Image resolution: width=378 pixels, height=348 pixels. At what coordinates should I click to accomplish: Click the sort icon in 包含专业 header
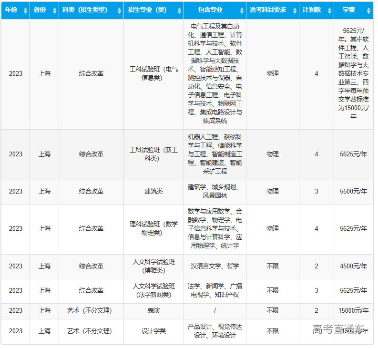(242, 10)
